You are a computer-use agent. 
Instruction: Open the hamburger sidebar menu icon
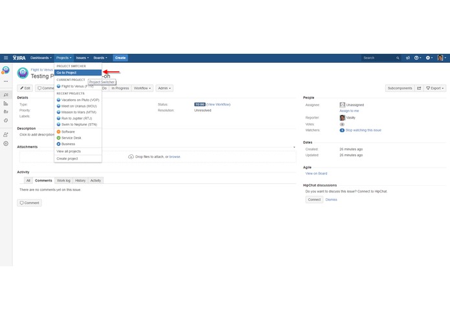pos(6,58)
